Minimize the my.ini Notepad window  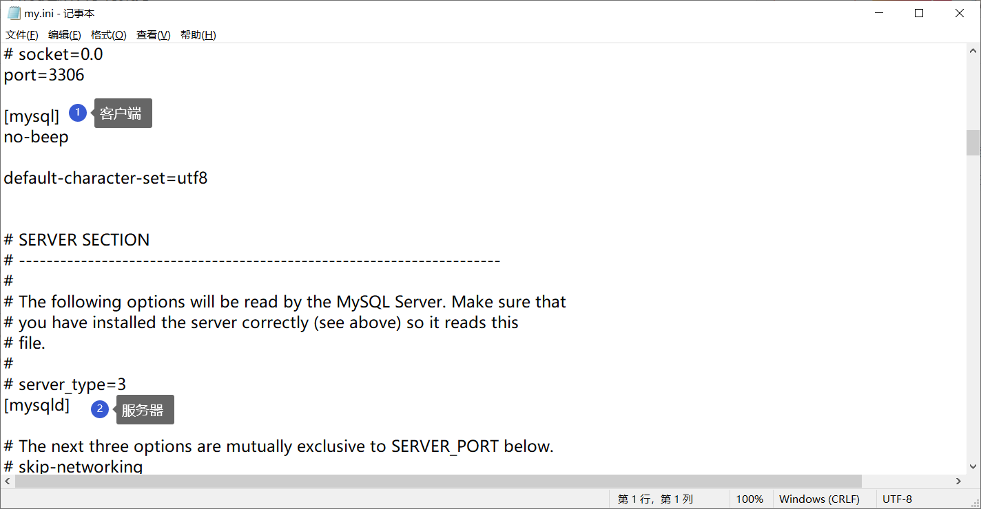[x=878, y=13]
